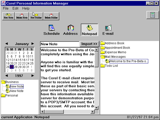160x120 pixels.
Task: Go to previous month arrow
Action: 6,44
